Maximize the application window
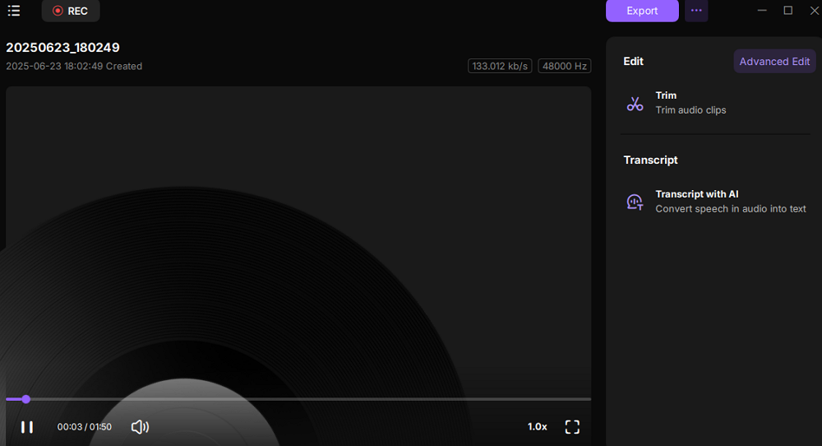Image resolution: width=822 pixels, height=446 pixels. 788,11
